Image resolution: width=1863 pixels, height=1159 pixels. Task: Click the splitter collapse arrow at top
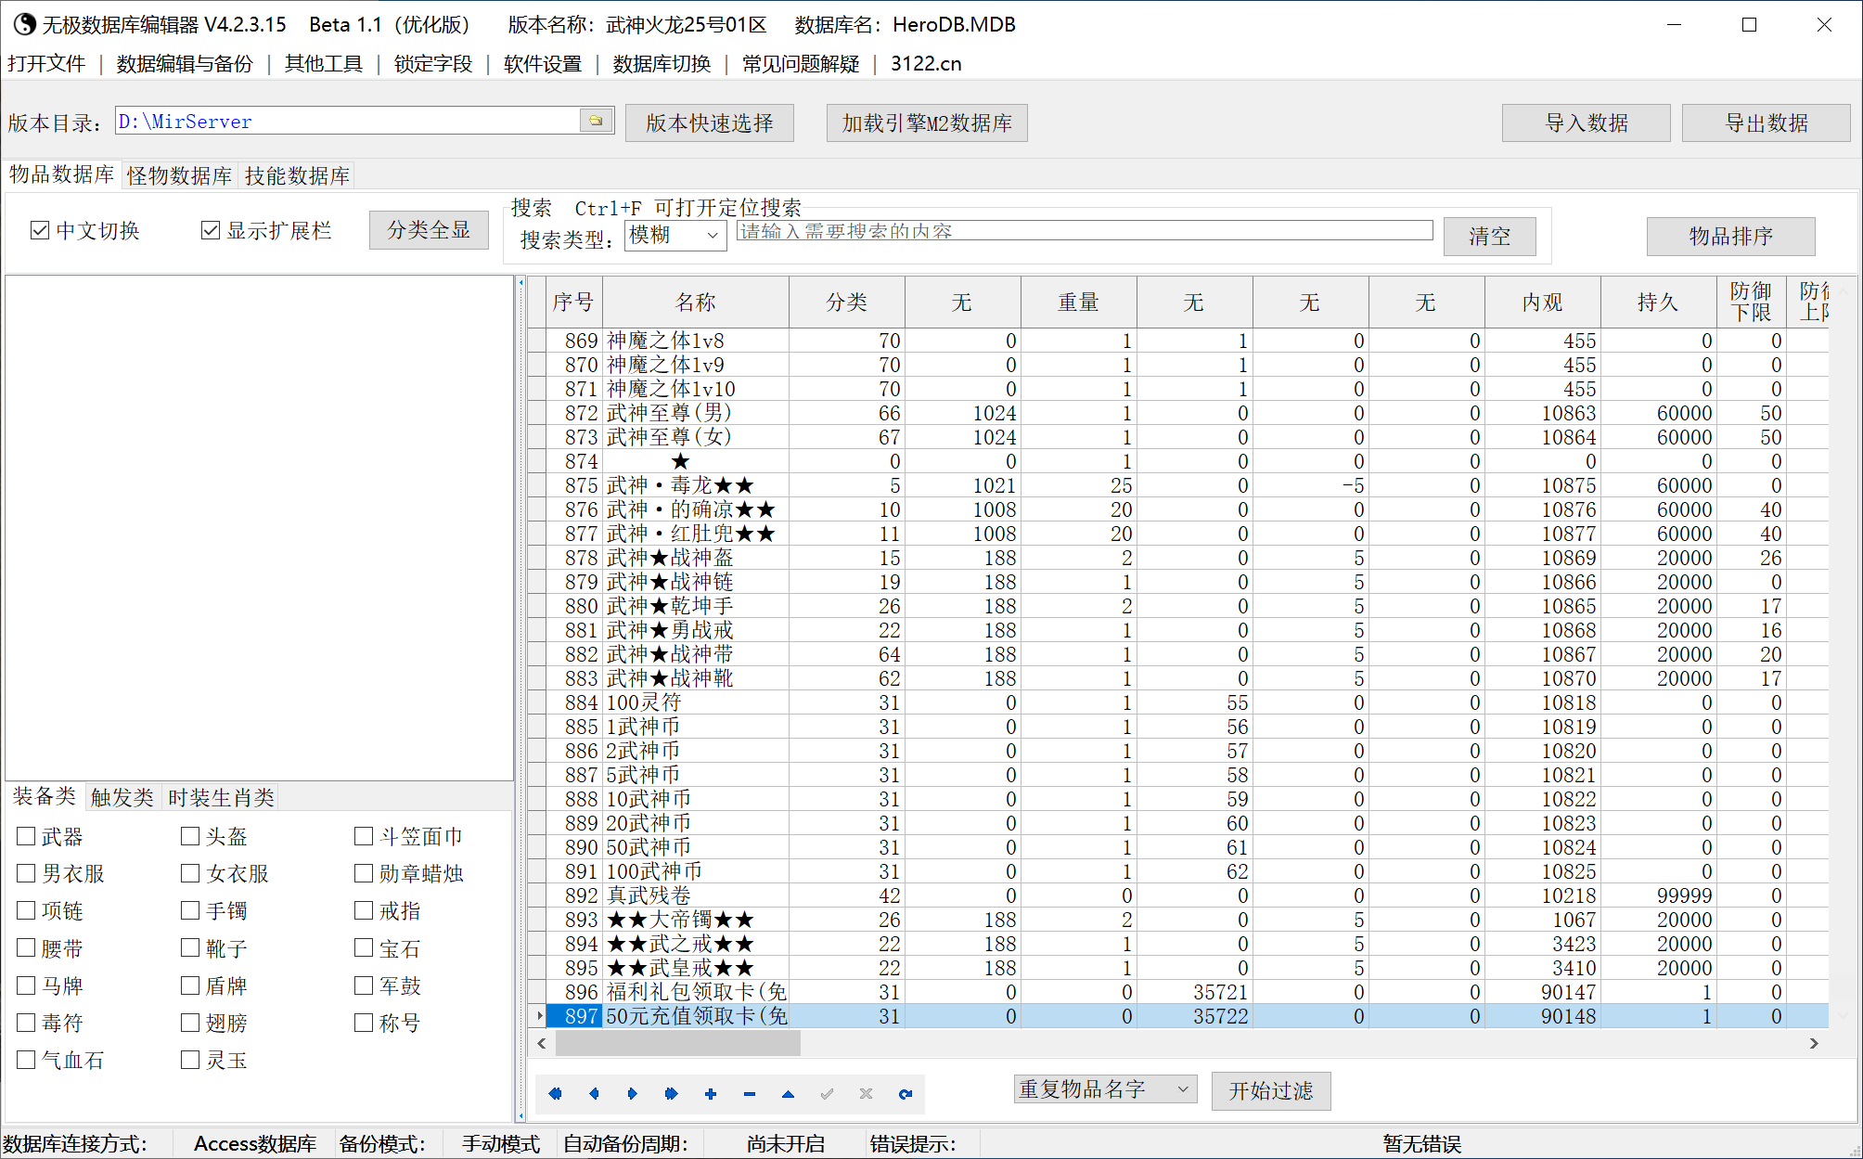[x=520, y=282]
